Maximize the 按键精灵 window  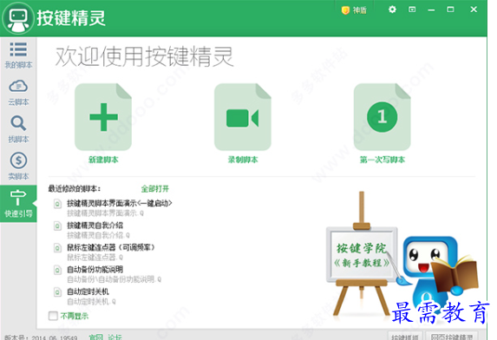450,10
